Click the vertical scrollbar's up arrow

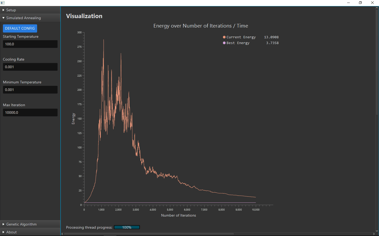(377, 8)
